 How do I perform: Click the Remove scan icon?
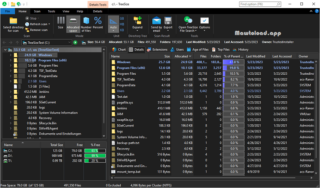27,30
